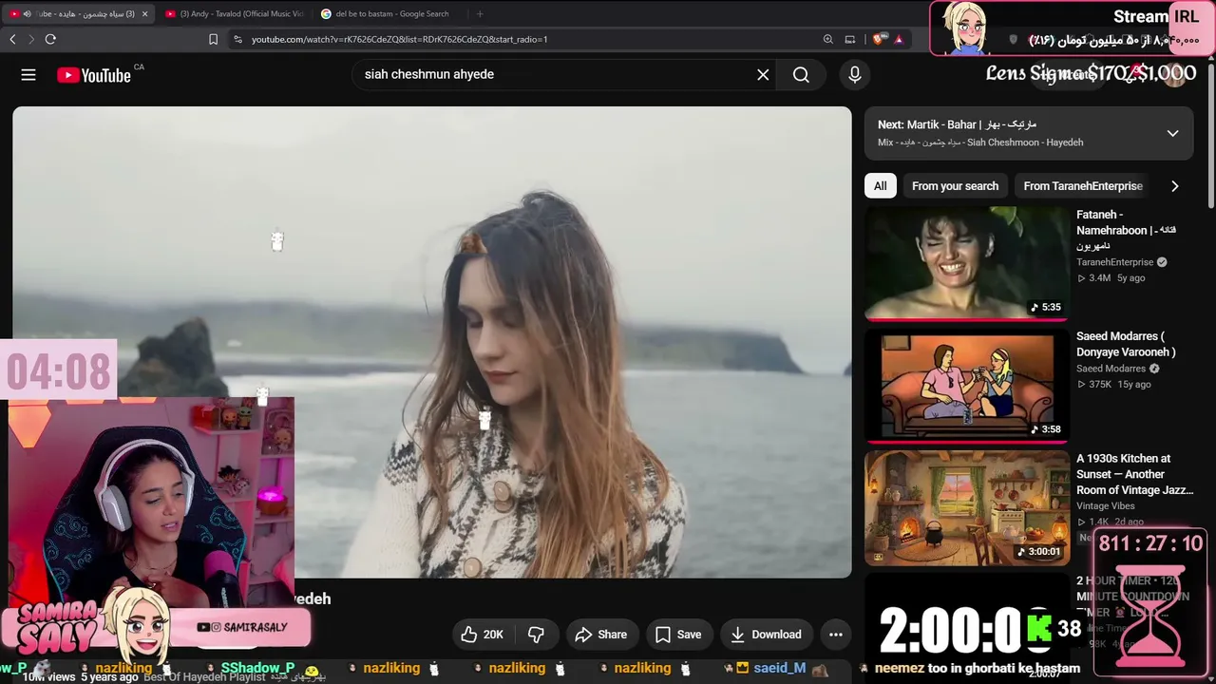View site settings icon in address bar

coord(237,39)
